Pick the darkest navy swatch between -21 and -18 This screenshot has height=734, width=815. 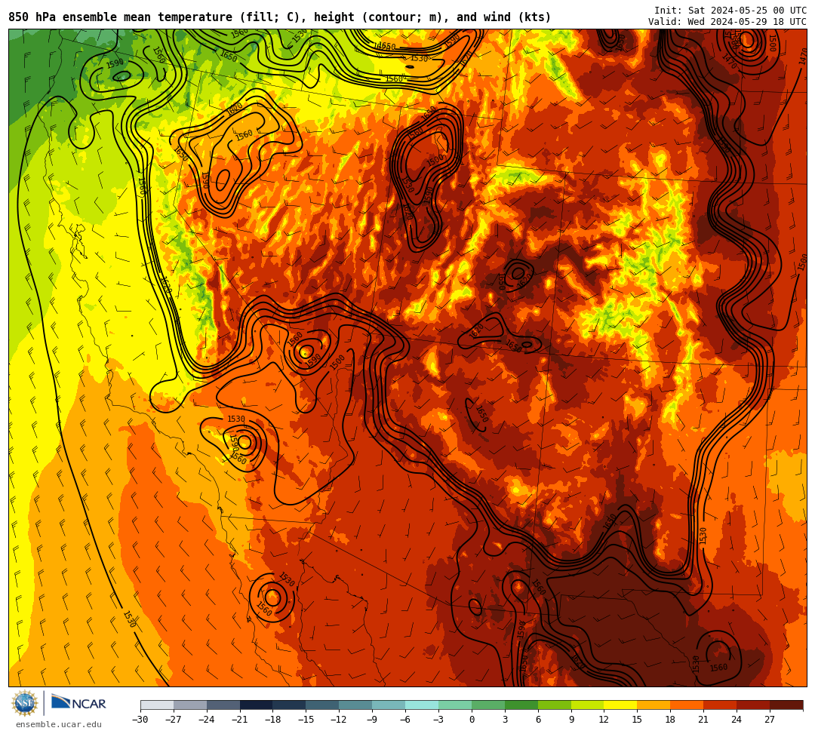(x=257, y=705)
